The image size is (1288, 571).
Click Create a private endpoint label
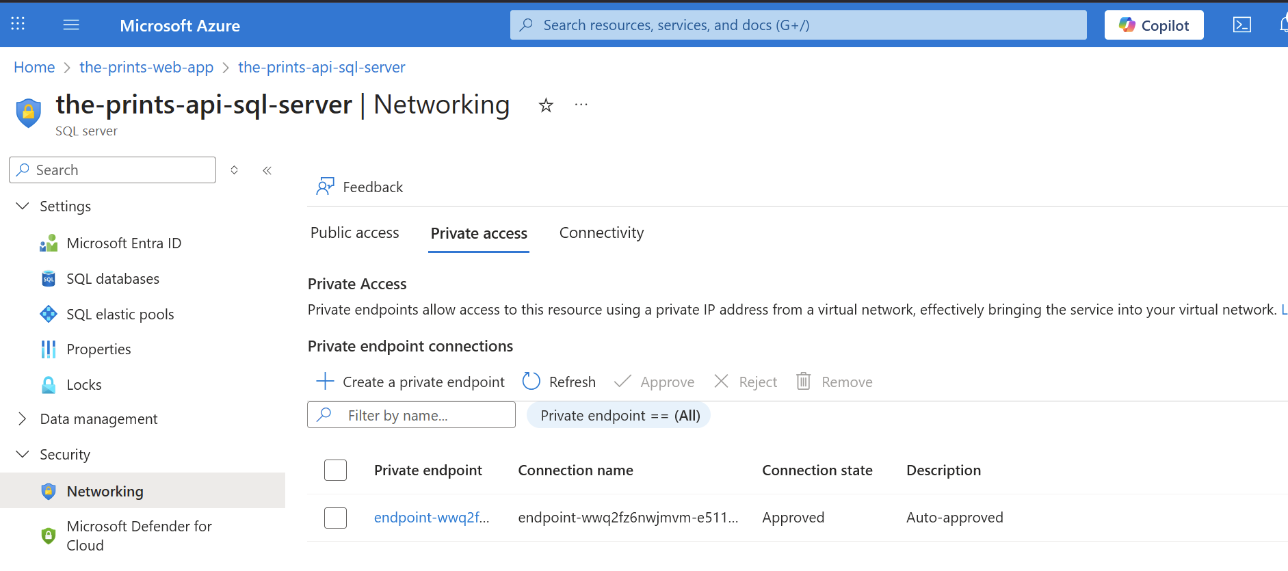point(423,382)
